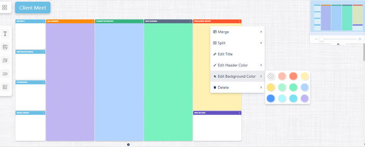Click the add button below the board
Screen dimensions: 365x147
click(x=128, y=144)
